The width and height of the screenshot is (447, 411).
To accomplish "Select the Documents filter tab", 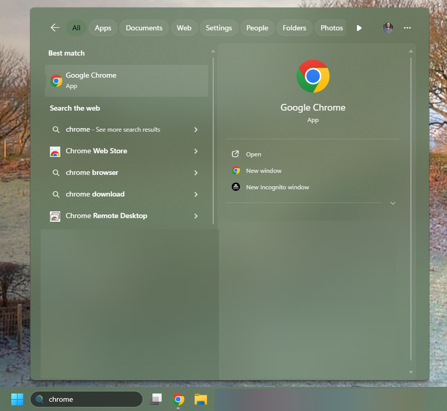I will (144, 28).
